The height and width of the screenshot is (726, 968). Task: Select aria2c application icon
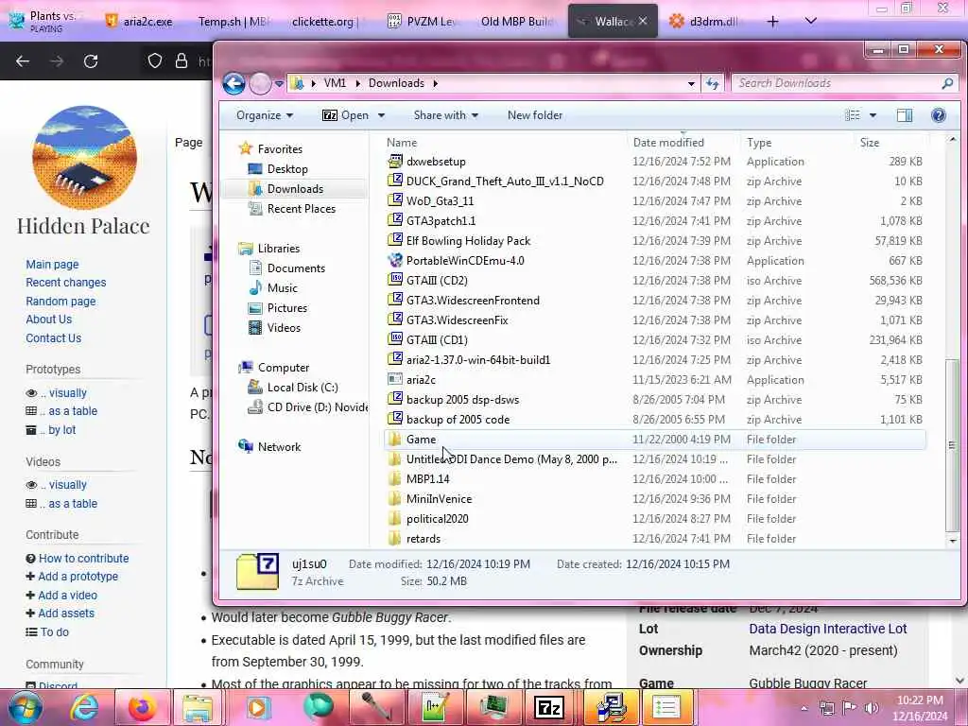395,380
